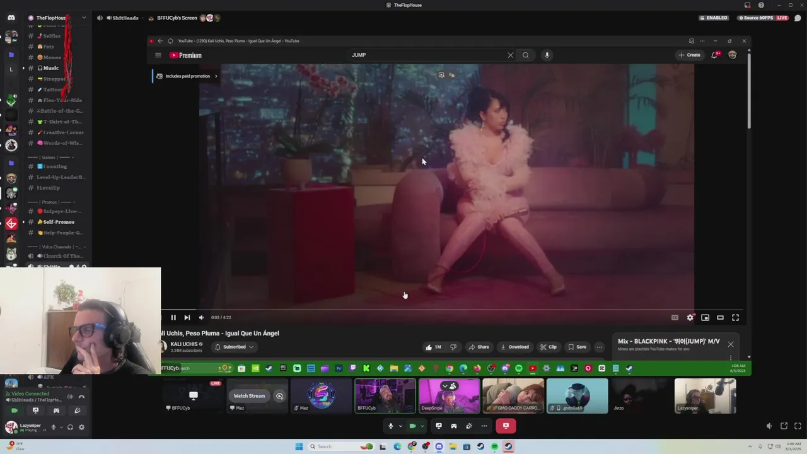Close the Mix BLACKPINK playlist panel
This screenshot has width=807, height=454.
[731, 344]
